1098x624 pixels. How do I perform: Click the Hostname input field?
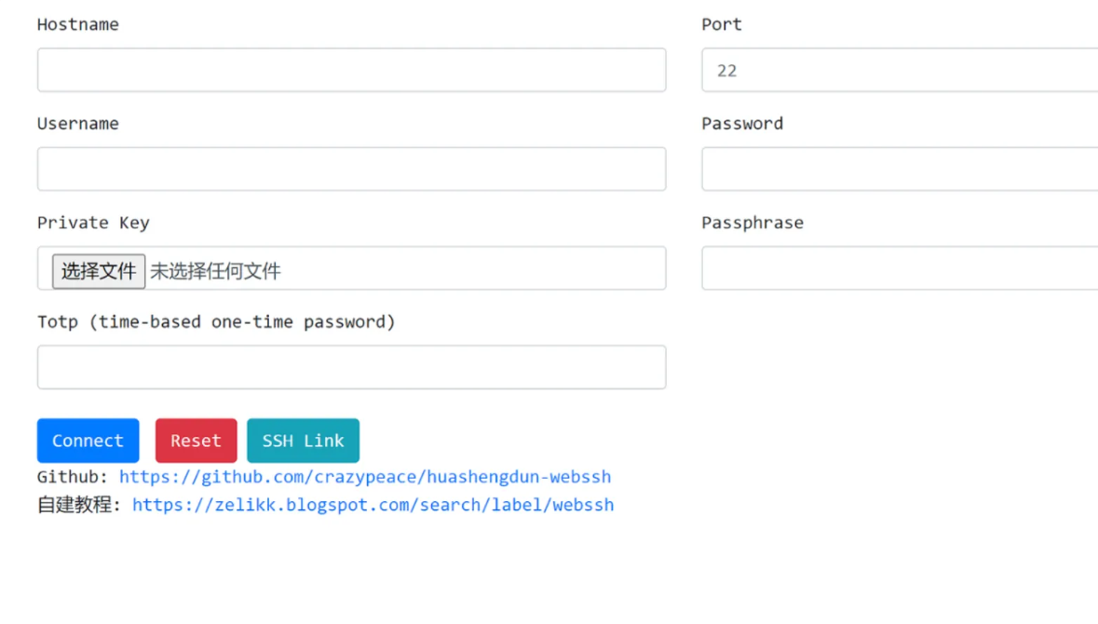pyautogui.click(x=351, y=70)
